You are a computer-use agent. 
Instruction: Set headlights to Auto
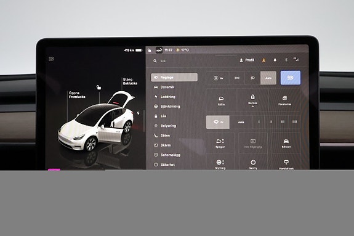268,78
